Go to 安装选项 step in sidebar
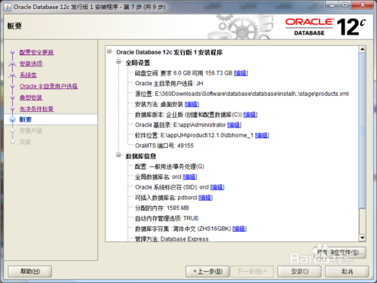The image size is (377, 283). 31,63
